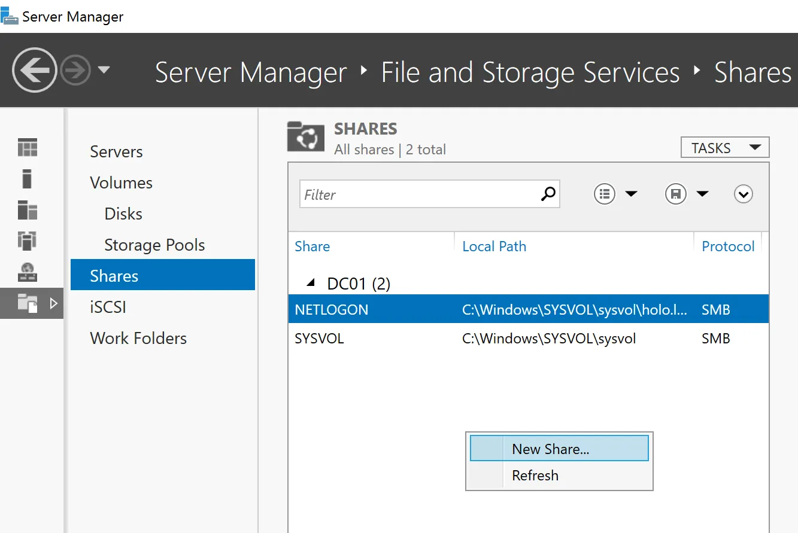Click the SMB cell in NETLOGON row
Viewport: 798px width, 533px height.
point(716,310)
